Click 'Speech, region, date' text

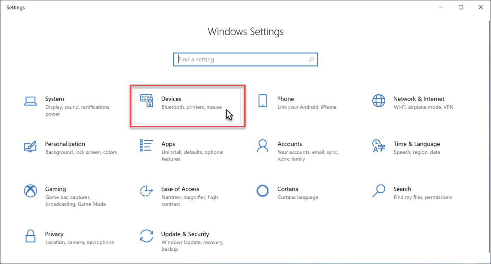417,152
